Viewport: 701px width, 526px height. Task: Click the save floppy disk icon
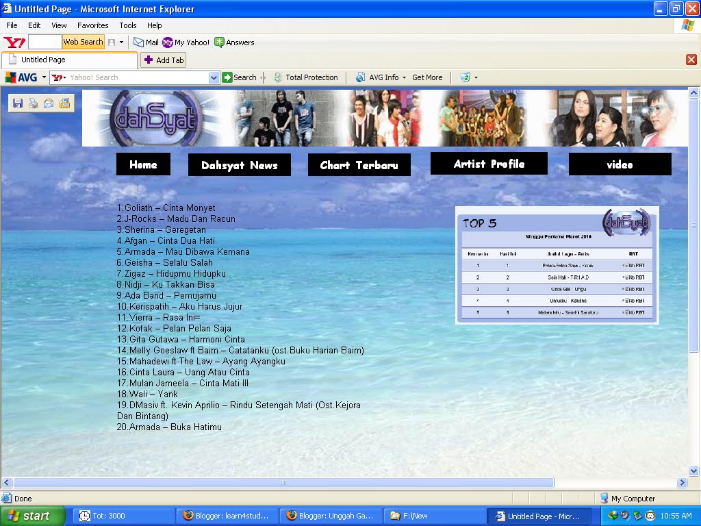tap(18, 103)
